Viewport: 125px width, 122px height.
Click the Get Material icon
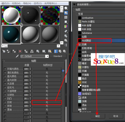[4, 51]
